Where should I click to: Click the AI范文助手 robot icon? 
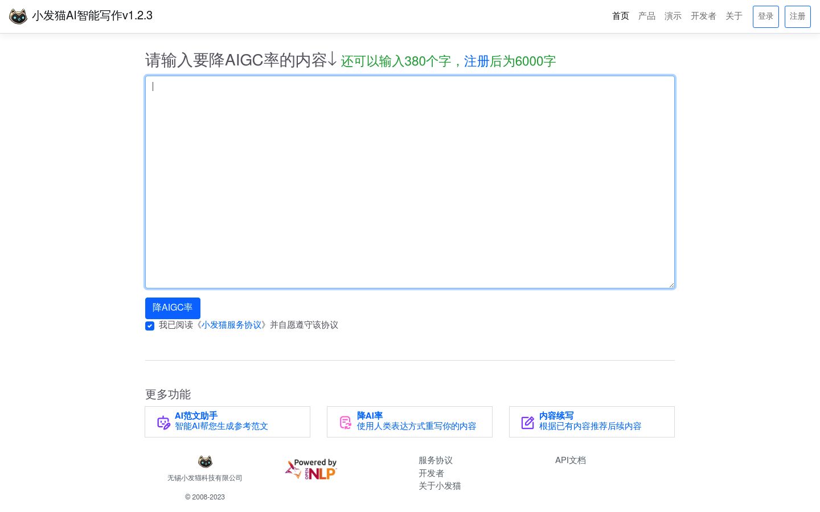[x=163, y=423]
